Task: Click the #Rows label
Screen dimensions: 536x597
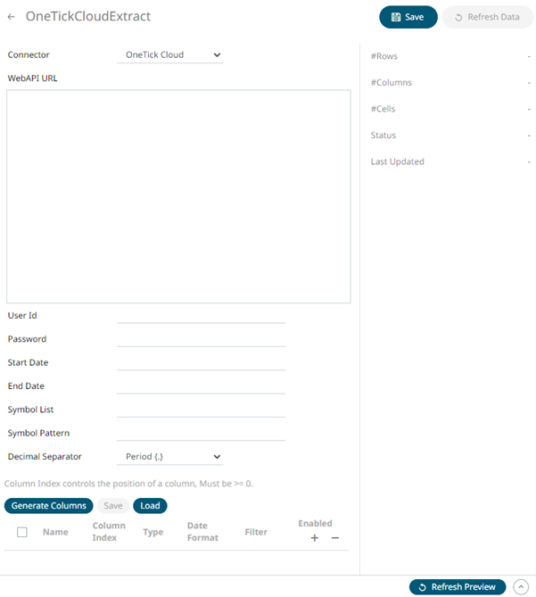Action: tap(384, 56)
